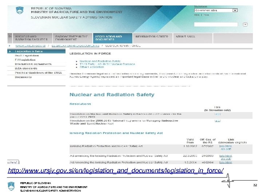262x196 pixels.
Task: Select Legislation in force sidebar item
Action: tap(36, 51)
